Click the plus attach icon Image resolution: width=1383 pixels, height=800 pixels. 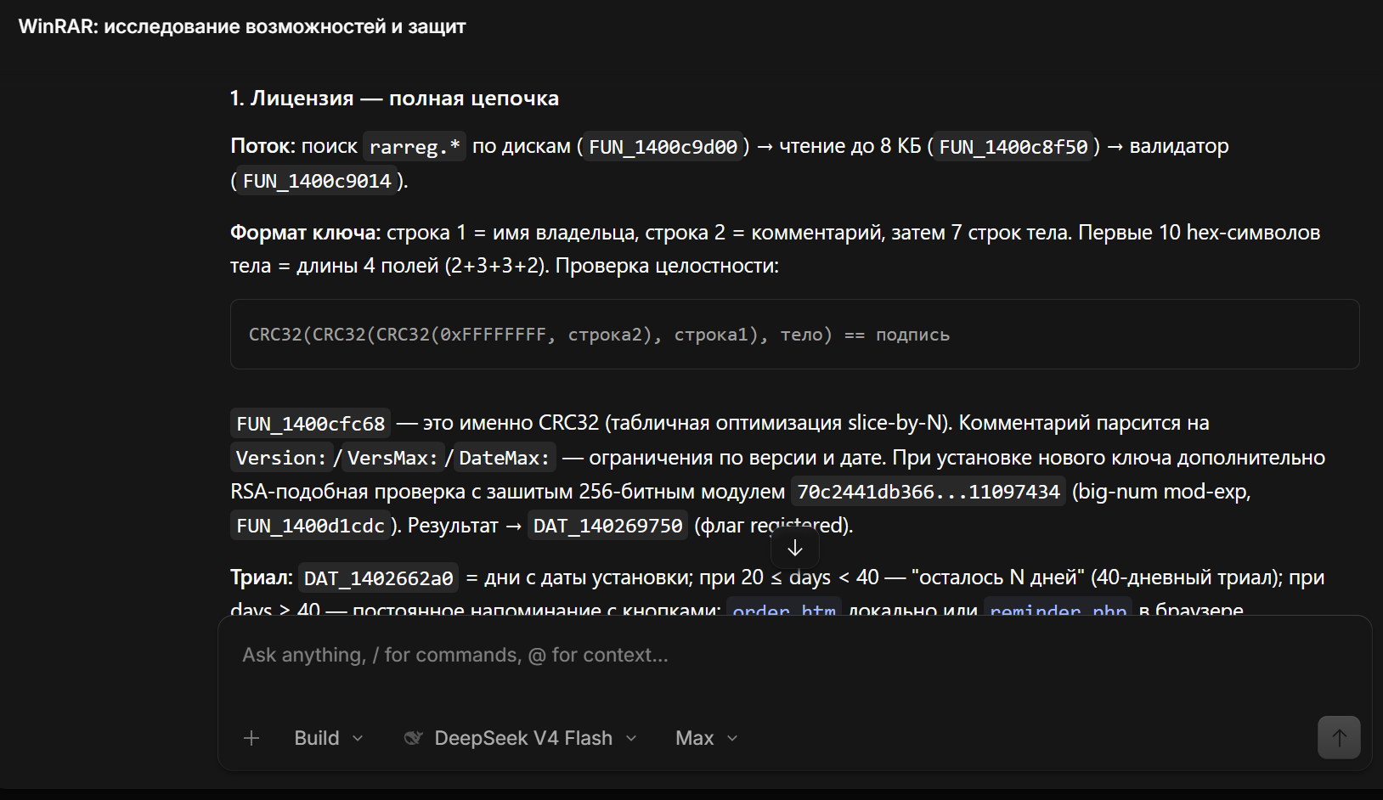[251, 738]
